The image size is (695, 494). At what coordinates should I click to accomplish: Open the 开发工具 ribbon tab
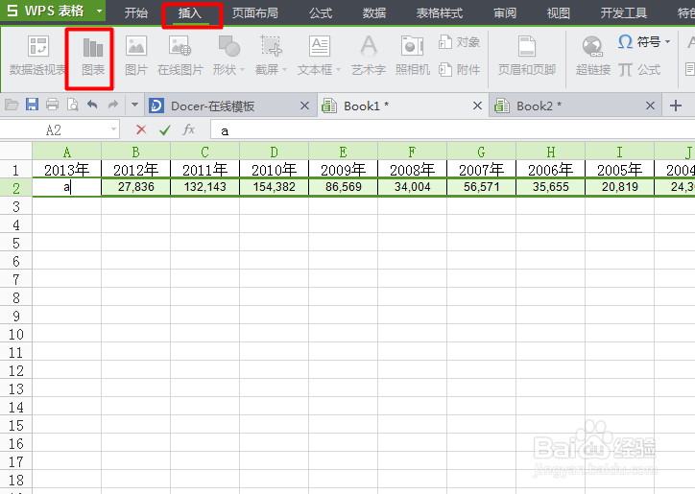(624, 12)
